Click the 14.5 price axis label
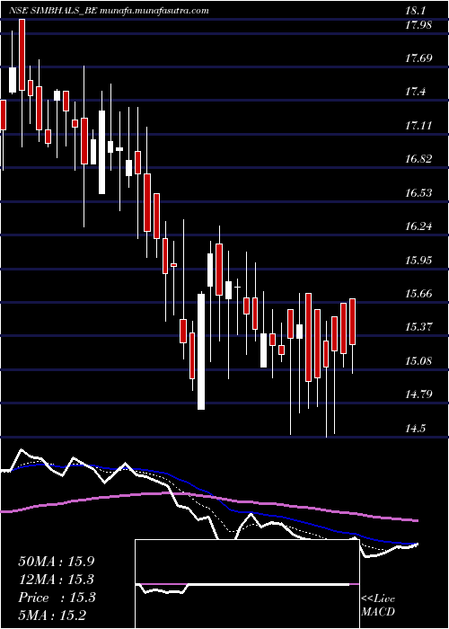The height and width of the screenshot is (629, 449). click(x=416, y=428)
